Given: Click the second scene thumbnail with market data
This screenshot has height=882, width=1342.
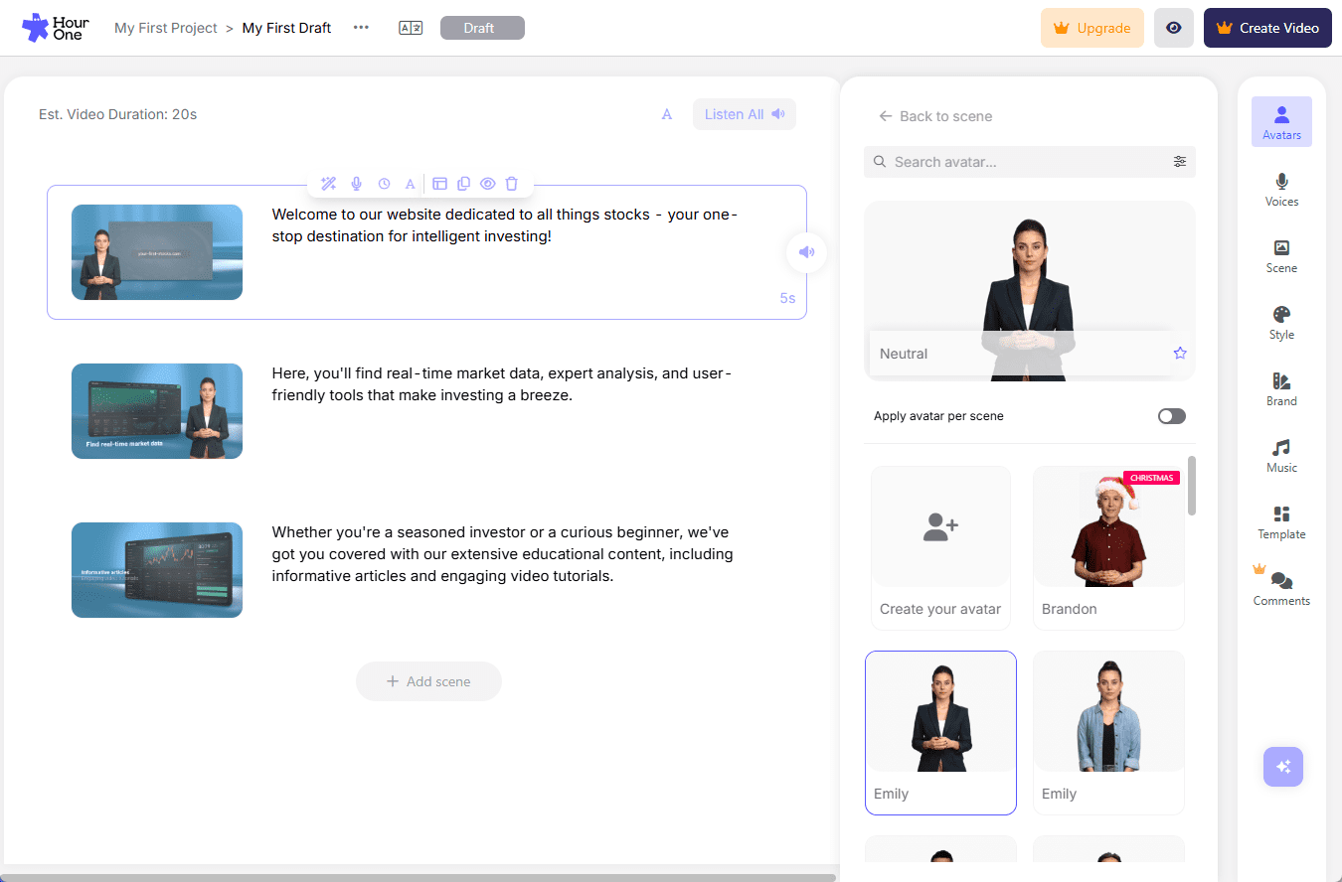Looking at the screenshot, I should coord(157,411).
